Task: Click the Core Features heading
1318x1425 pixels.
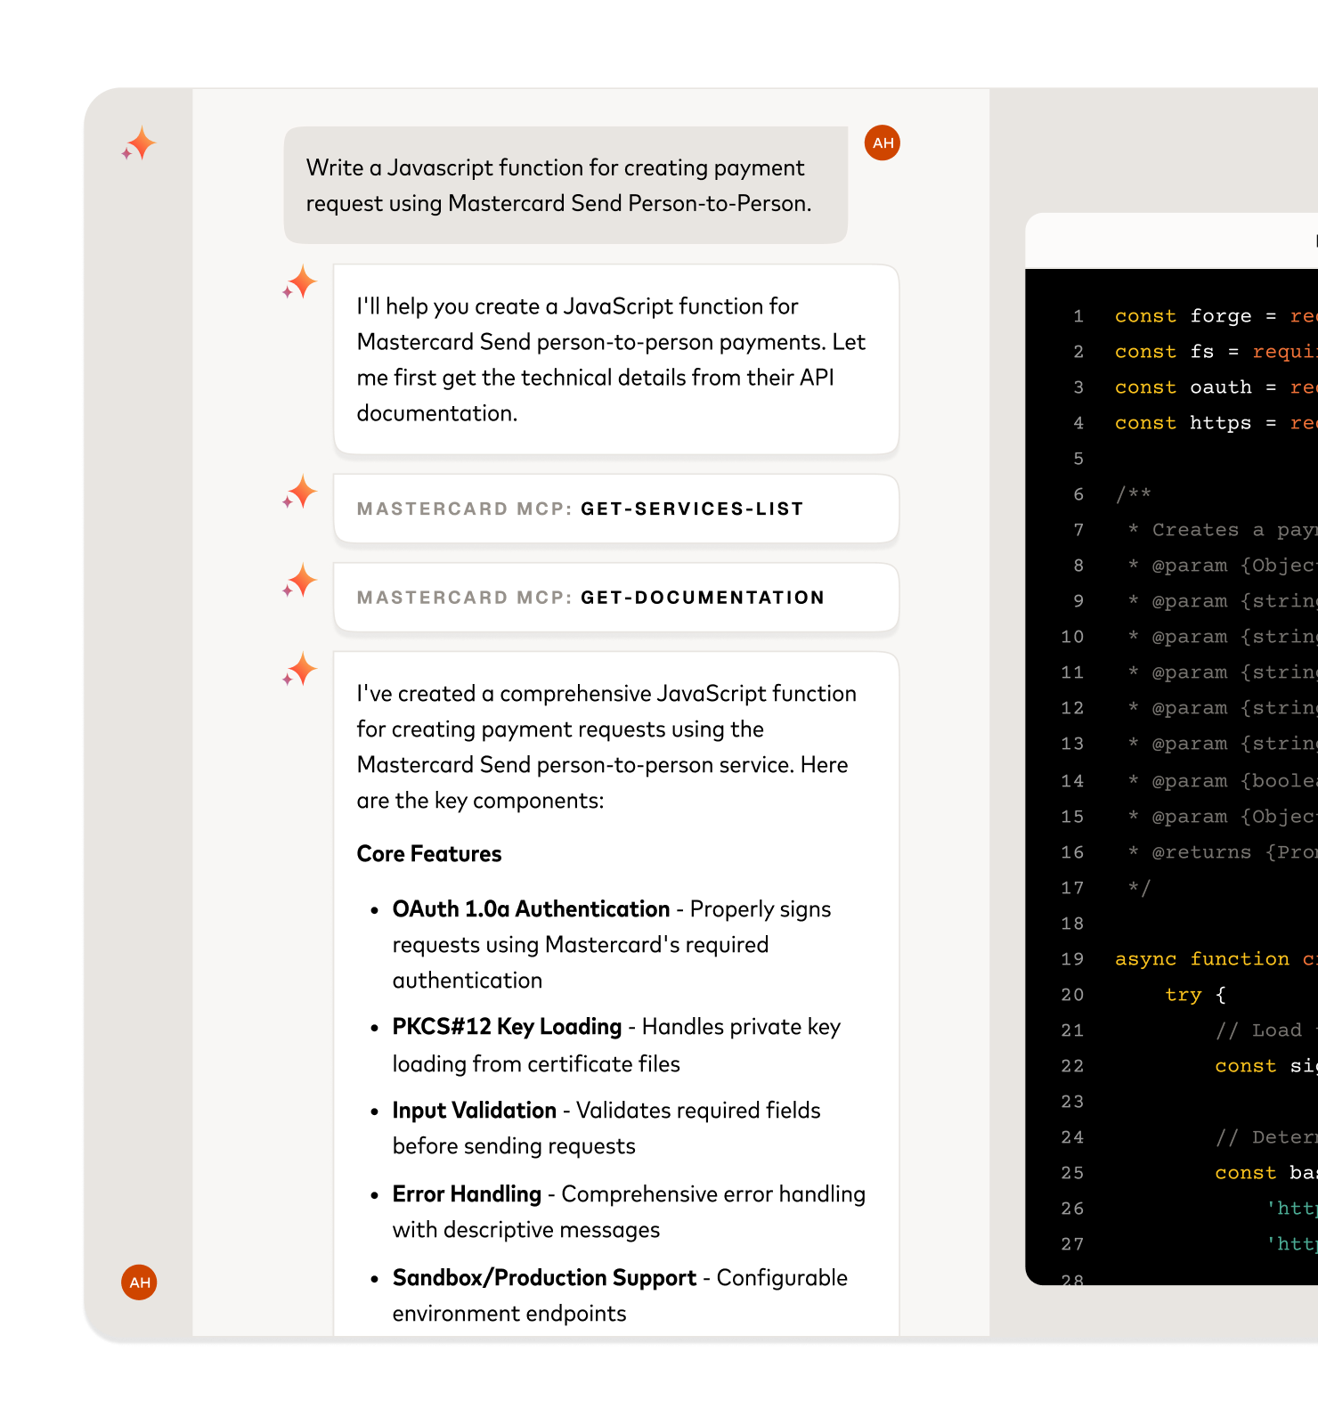Action: [429, 854]
